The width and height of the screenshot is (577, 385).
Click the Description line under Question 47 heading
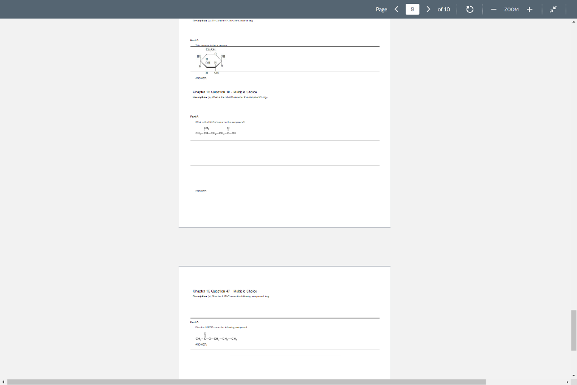coord(230,297)
